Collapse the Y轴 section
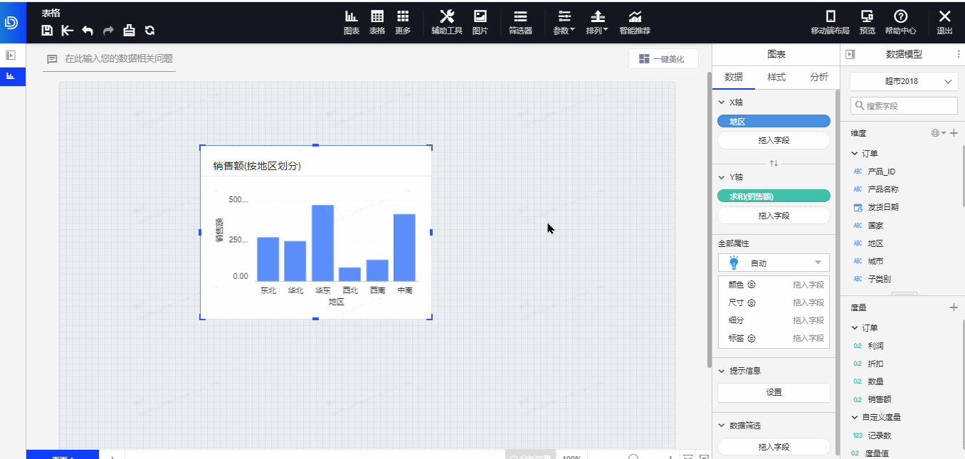 [722, 177]
